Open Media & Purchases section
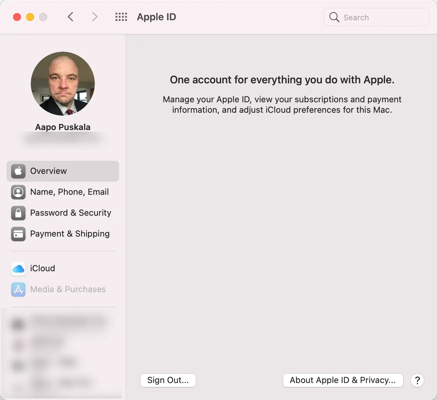This screenshot has width=437, height=400. pyautogui.click(x=63, y=289)
